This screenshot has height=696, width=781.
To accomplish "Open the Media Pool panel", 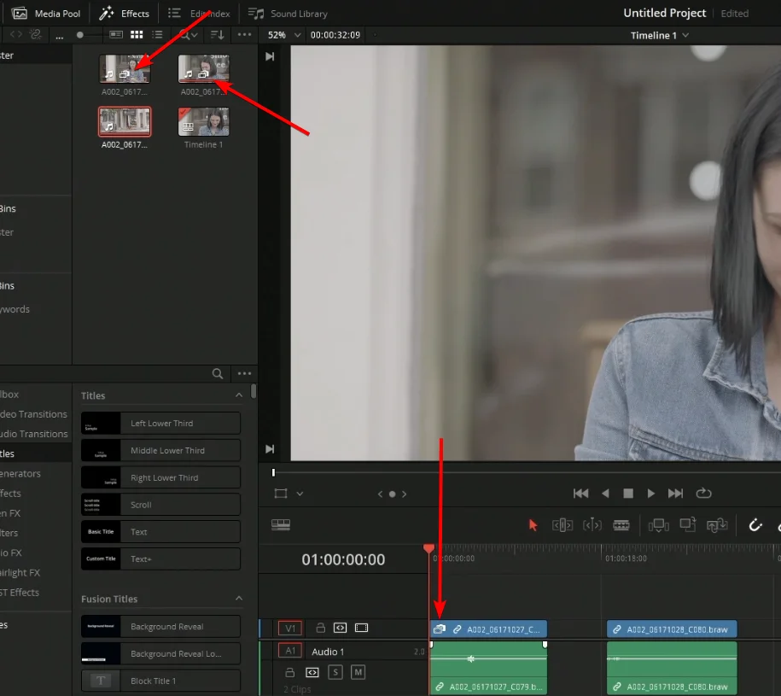I will tap(46, 14).
